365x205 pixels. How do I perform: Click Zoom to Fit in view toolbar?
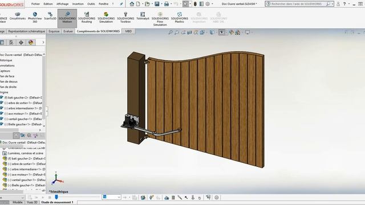tap(171, 32)
